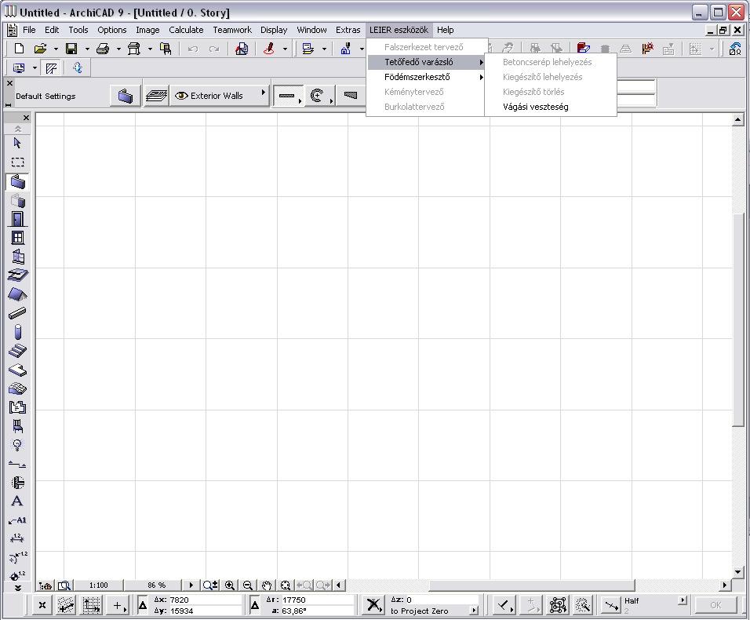The image size is (750, 620).
Task: Select the cylinder Column tool in the toolbox
Action: tap(18, 332)
